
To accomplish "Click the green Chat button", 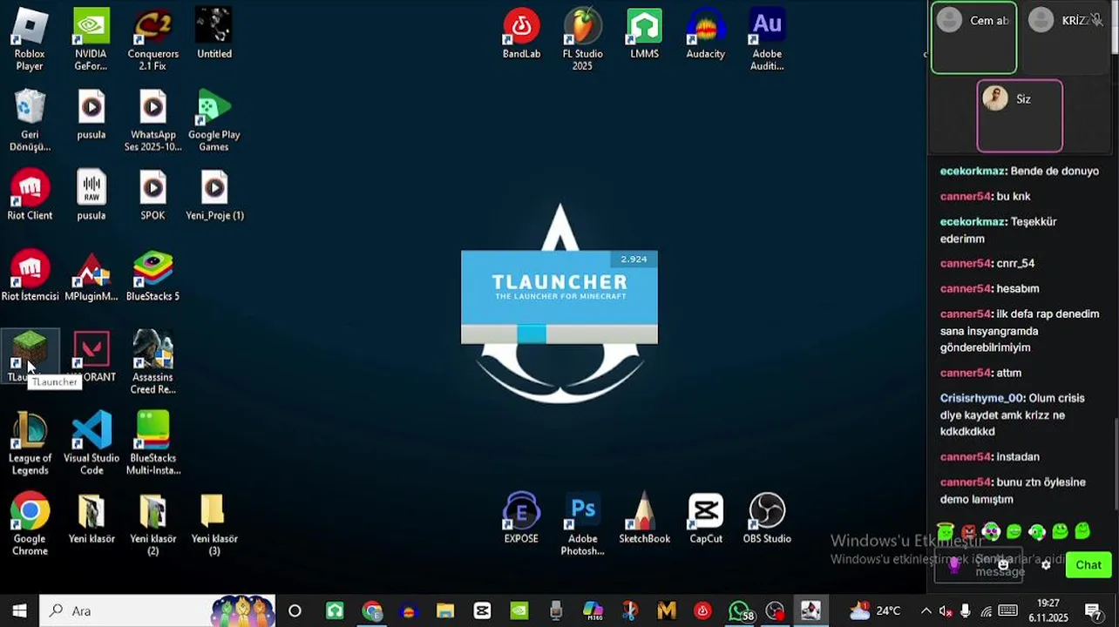I will (x=1088, y=565).
